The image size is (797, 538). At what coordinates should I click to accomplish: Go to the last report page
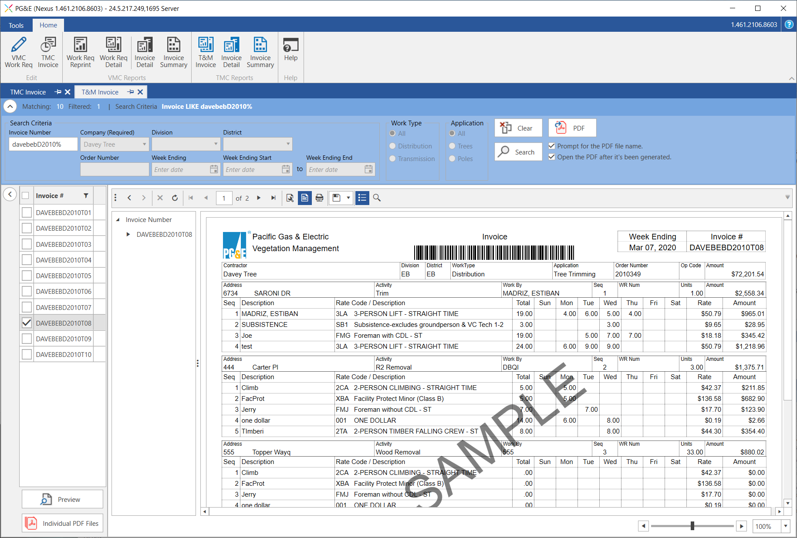(x=274, y=198)
